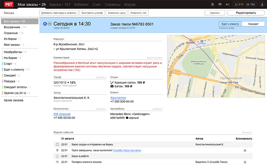Switch status to Едет к клиенту
The width and height of the screenshot is (267, 165).
230,24
